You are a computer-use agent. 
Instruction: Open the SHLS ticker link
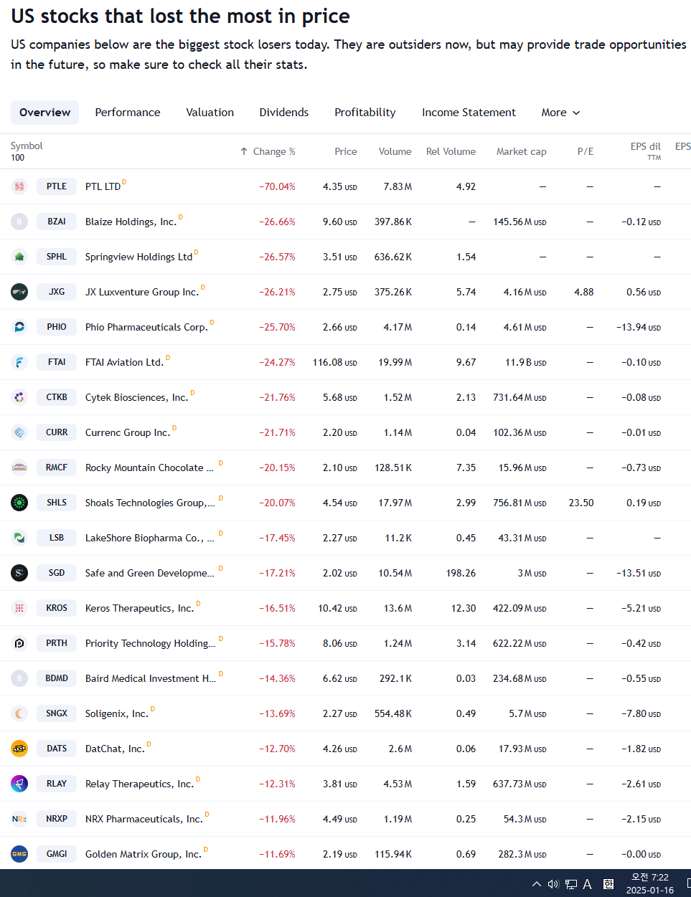[57, 503]
